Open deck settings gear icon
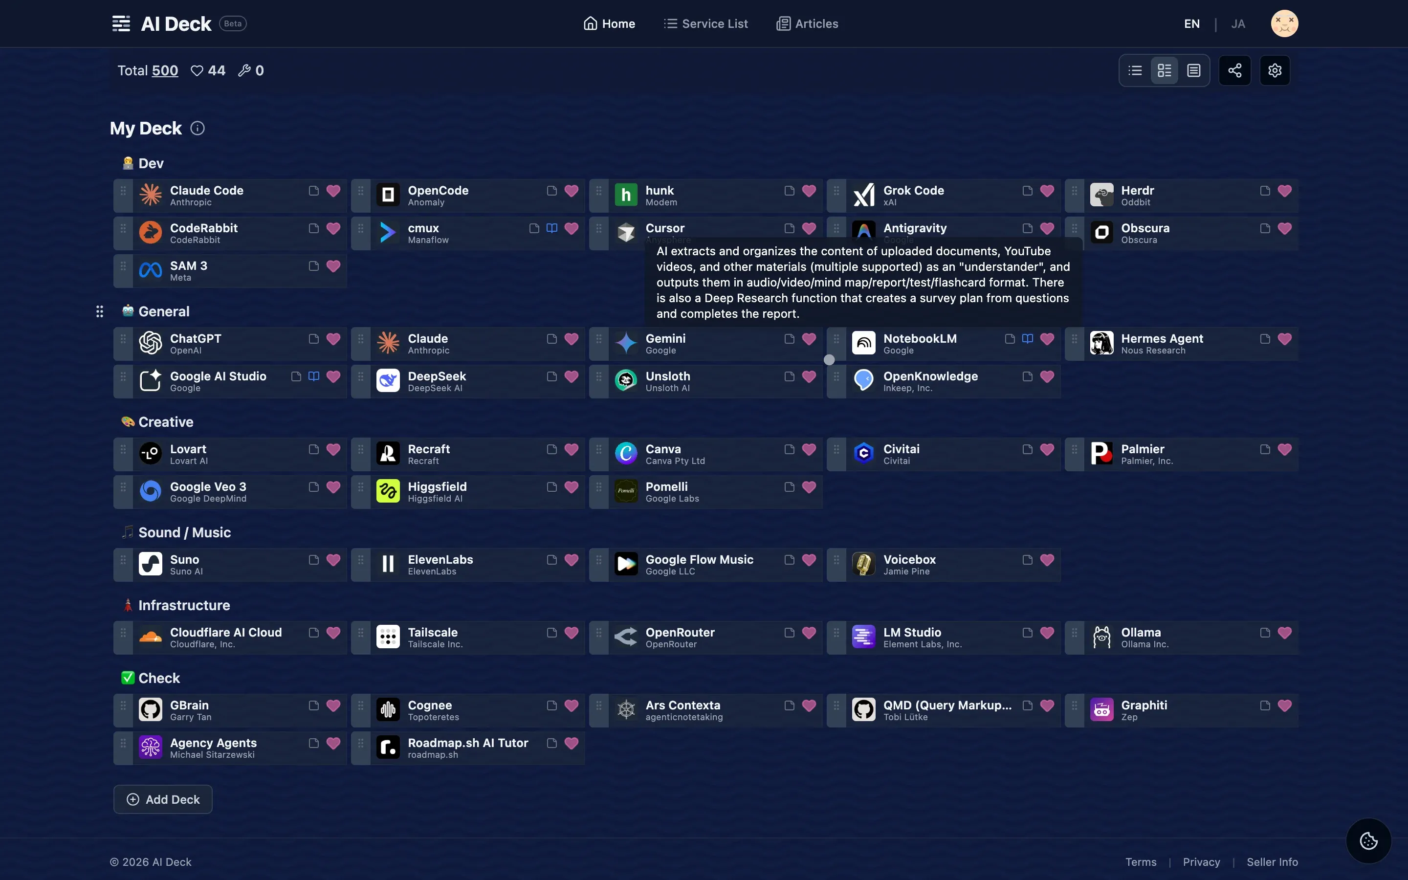 point(1275,70)
